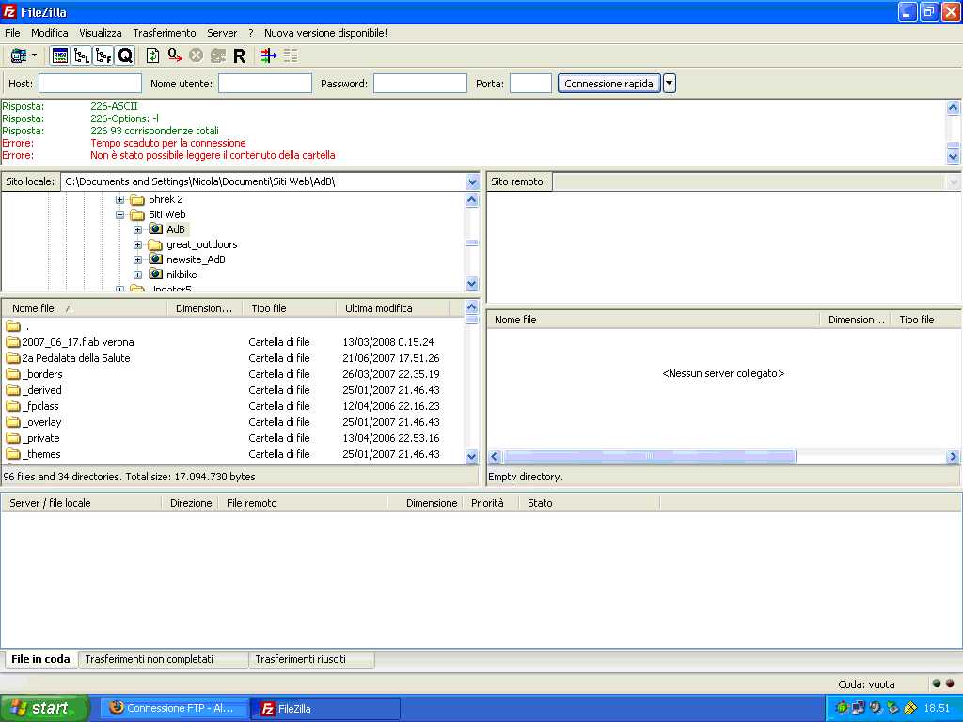
Task: Select the 2a Pedalata della Salute folder
Action: tap(75, 358)
